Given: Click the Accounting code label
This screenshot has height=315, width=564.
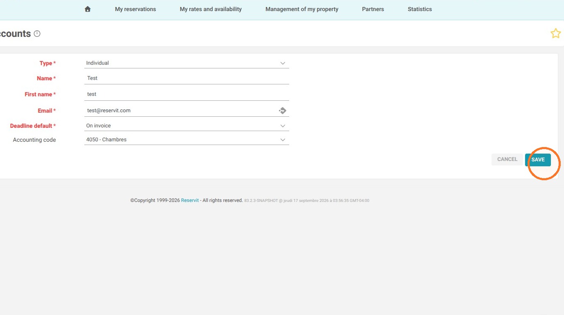Looking at the screenshot, I should (34, 140).
